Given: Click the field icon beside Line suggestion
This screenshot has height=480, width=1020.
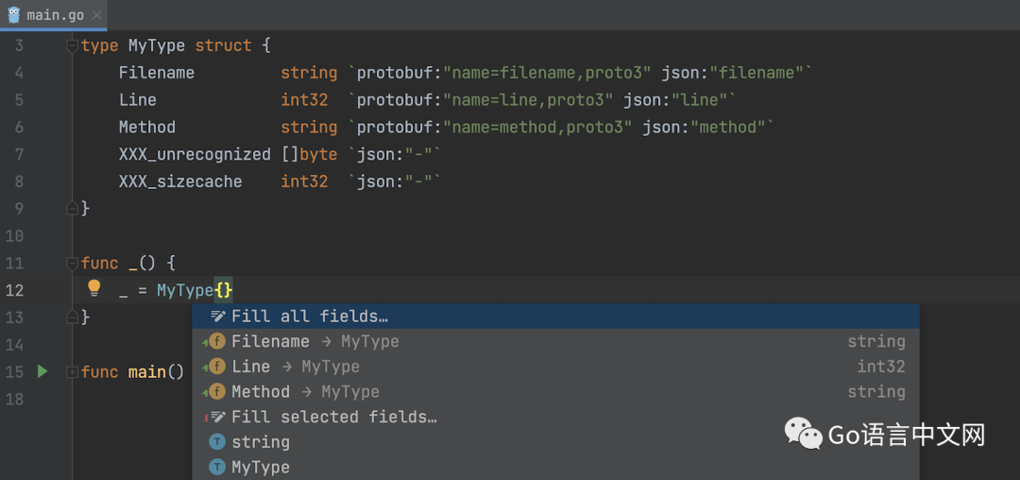Looking at the screenshot, I should [217, 367].
